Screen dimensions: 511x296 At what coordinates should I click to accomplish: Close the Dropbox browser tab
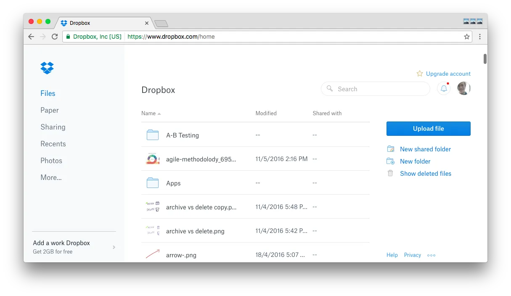pyautogui.click(x=147, y=23)
